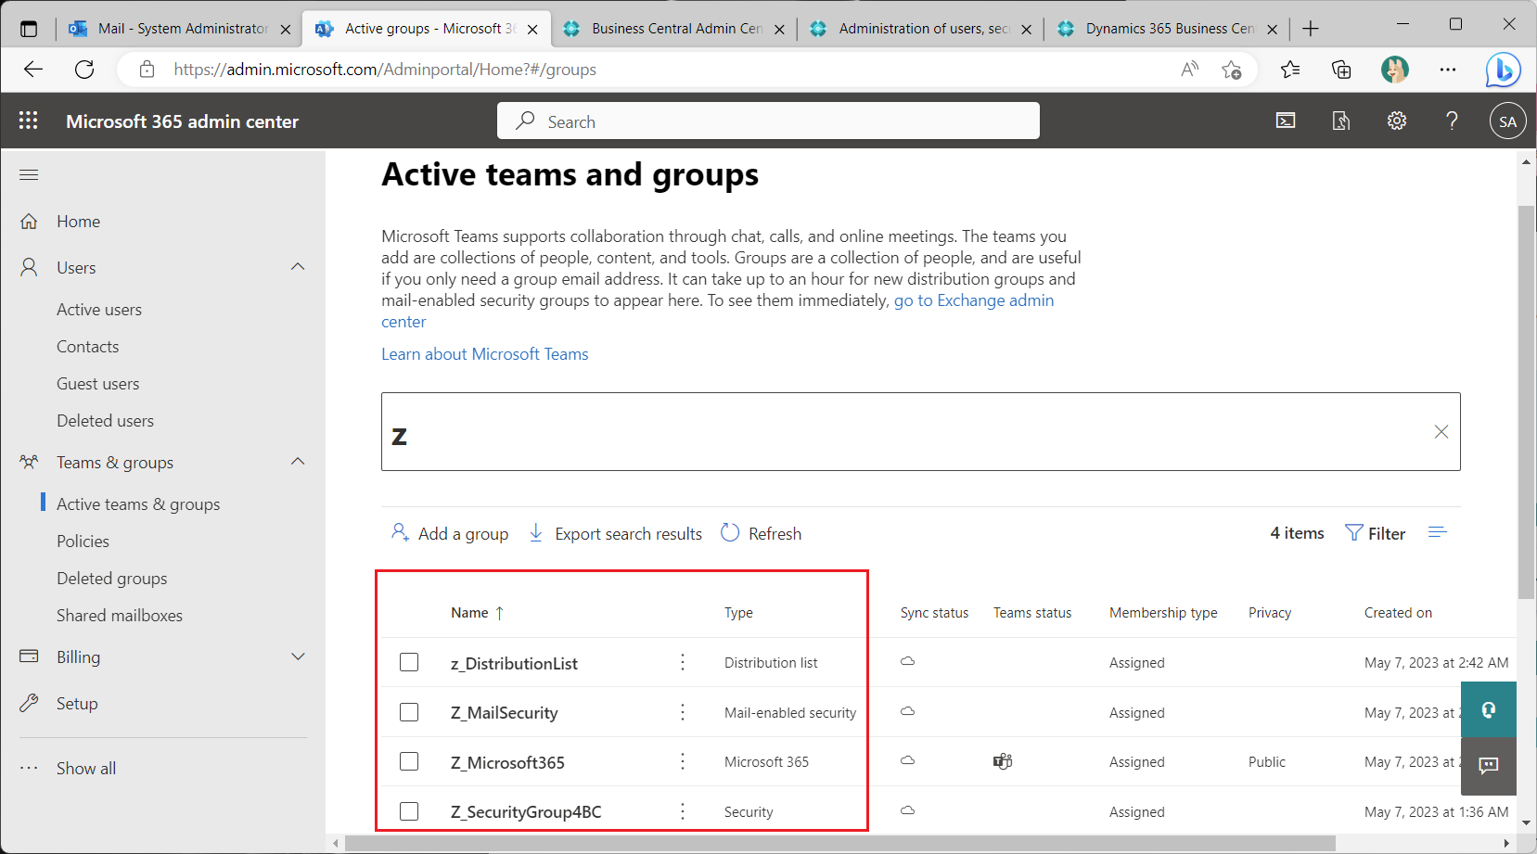Select the z_DistributionList checkbox
Viewport: 1537px width, 854px height.
point(409,662)
